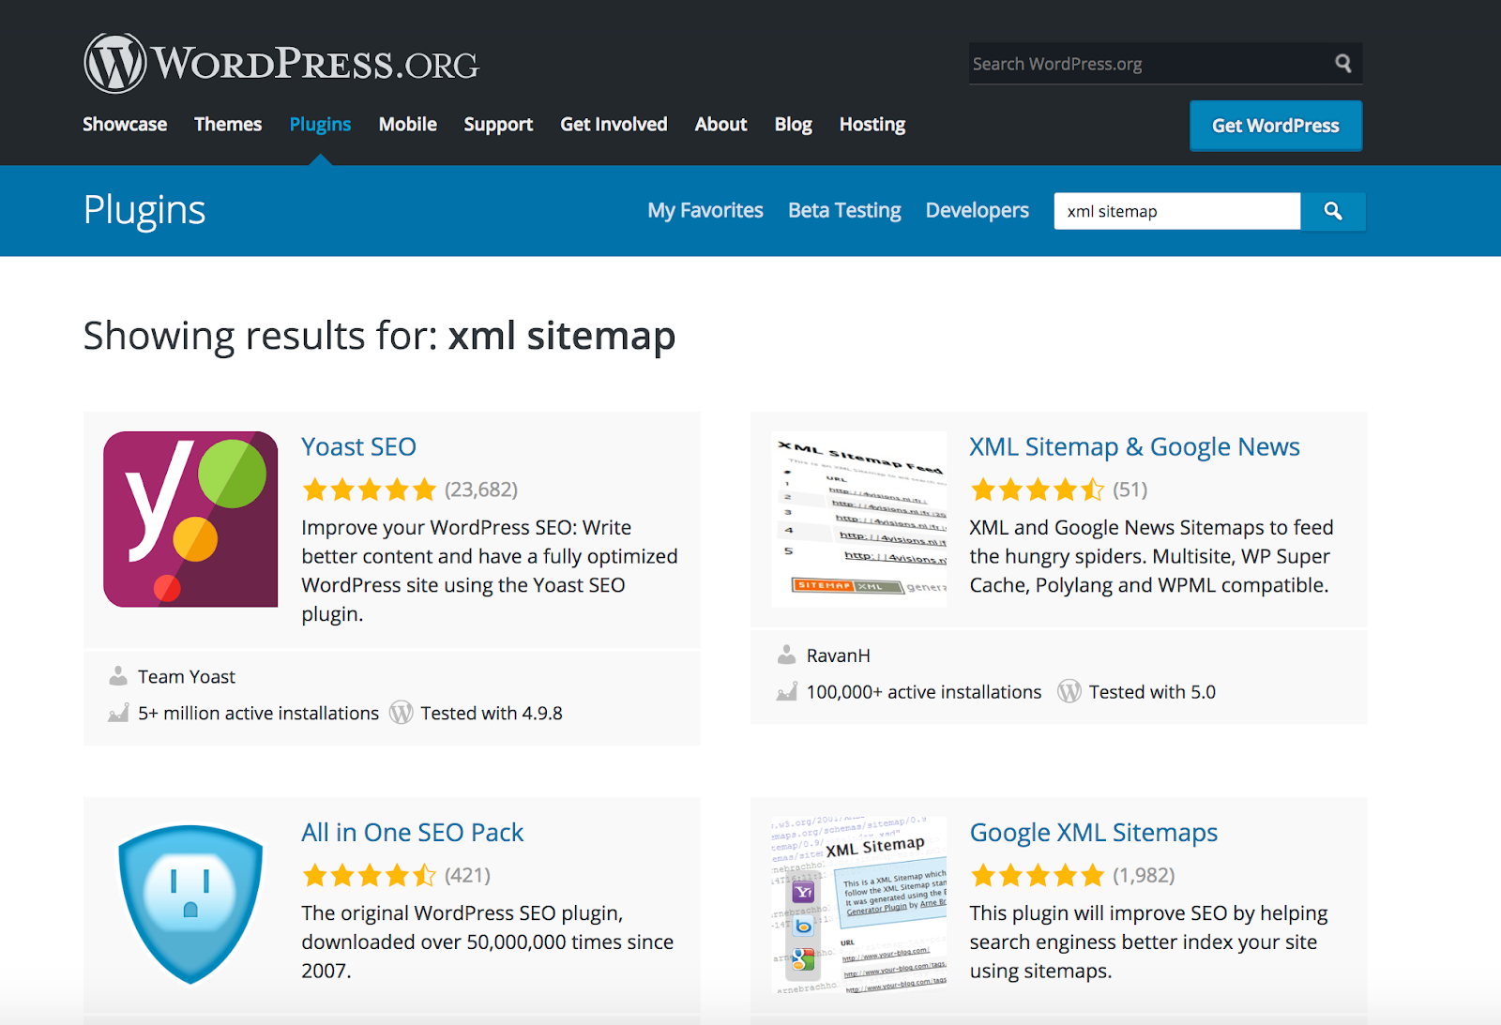
Task: Click the Tested with 5.0 text
Action: [1152, 691]
